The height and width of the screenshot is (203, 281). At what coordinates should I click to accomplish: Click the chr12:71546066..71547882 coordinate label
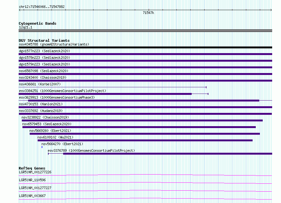pos(42,7)
